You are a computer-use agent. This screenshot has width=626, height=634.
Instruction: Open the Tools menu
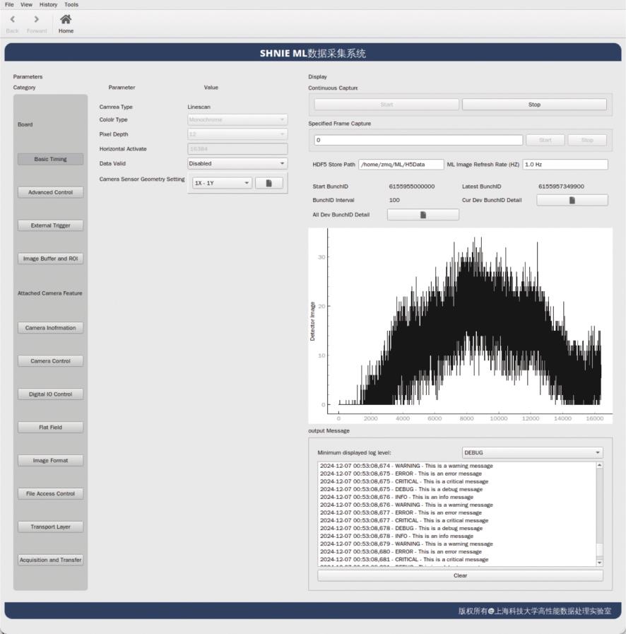71,4
